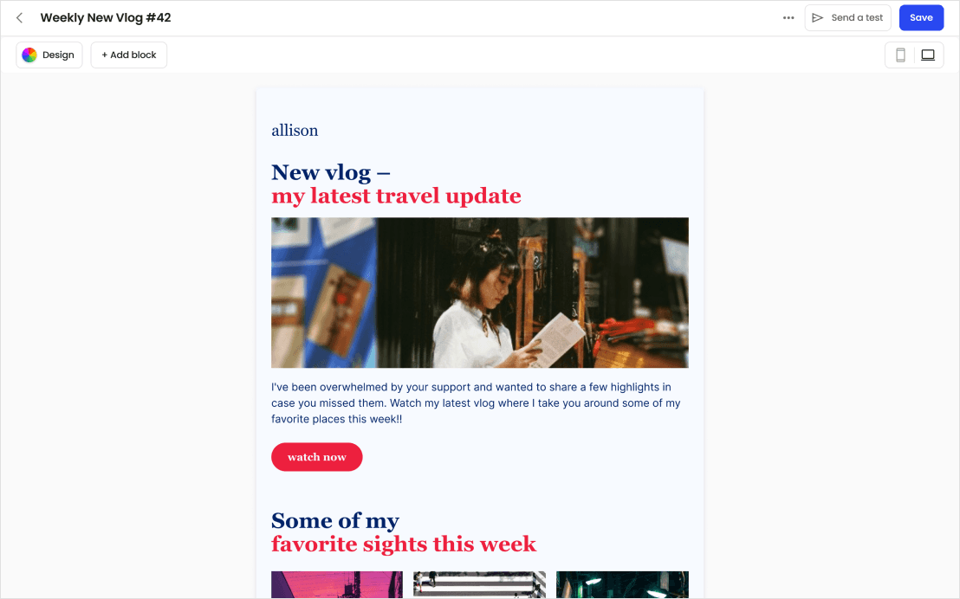
Task: Click the pink sunset thumbnail
Action: [x=337, y=584]
